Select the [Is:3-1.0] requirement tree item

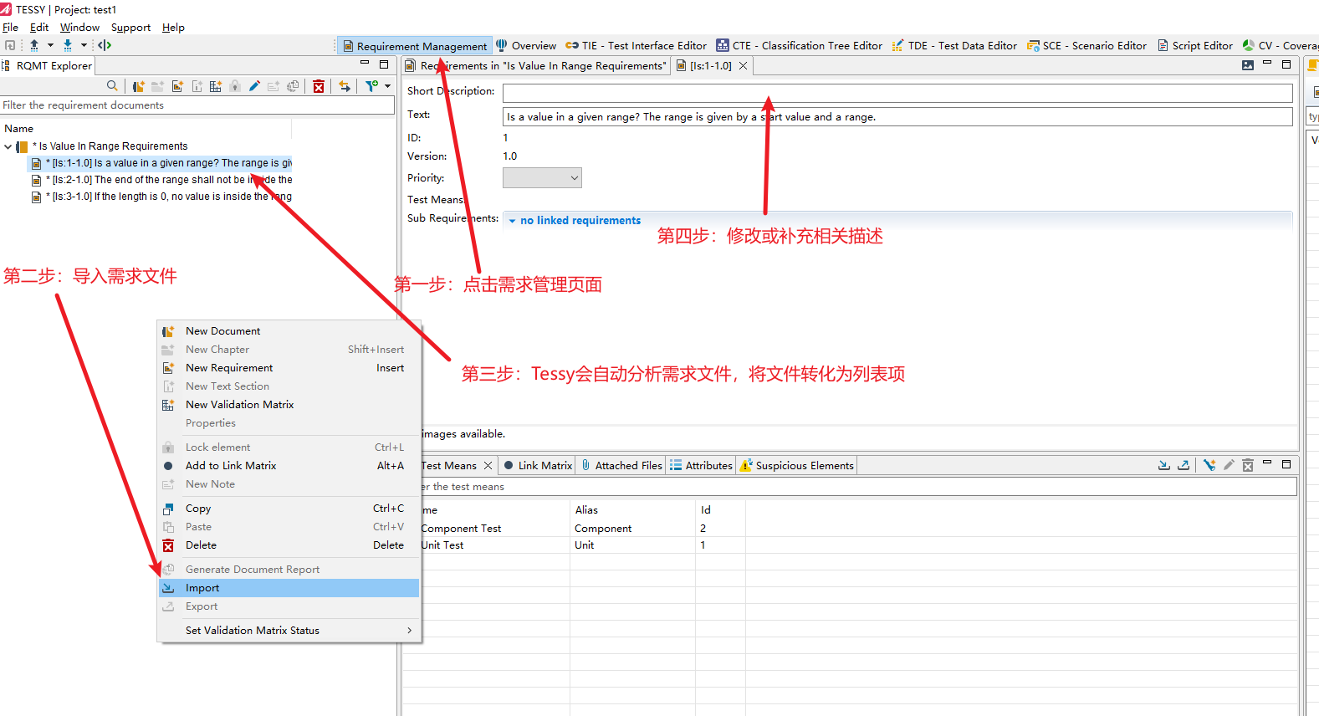tap(161, 197)
